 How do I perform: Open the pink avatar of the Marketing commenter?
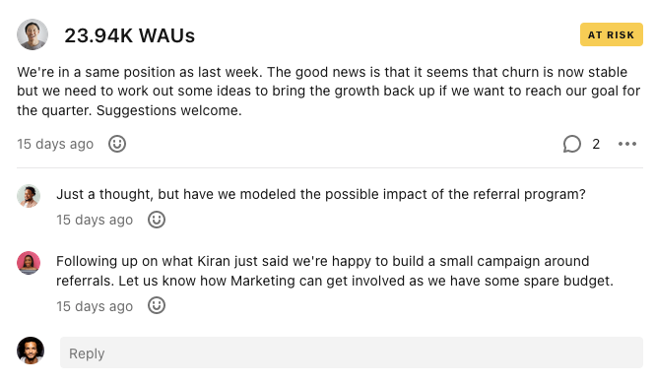coord(29,263)
